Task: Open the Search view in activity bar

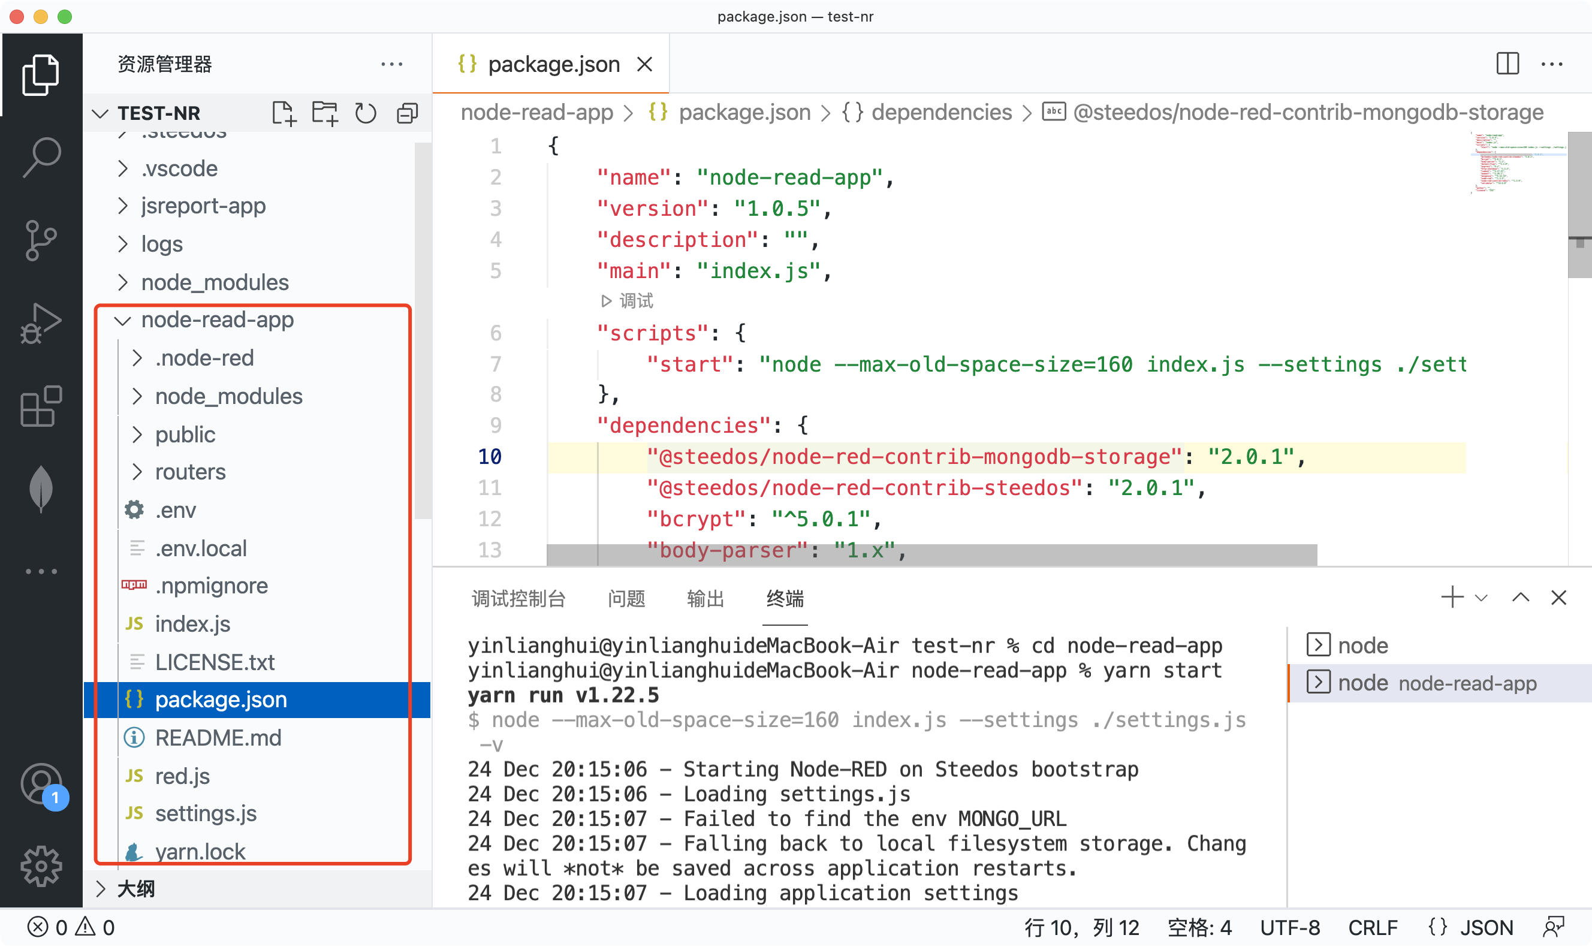Action: click(x=41, y=158)
